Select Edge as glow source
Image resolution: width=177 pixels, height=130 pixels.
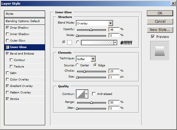pos(95,65)
